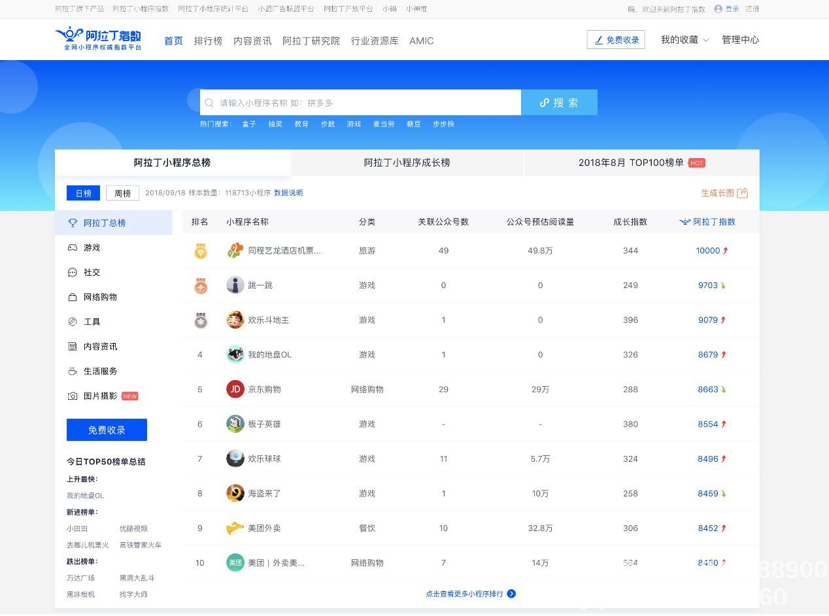Select the 阿拉丁小程序总榜 tab
This screenshot has height=616, width=829.
click(173, 163)
